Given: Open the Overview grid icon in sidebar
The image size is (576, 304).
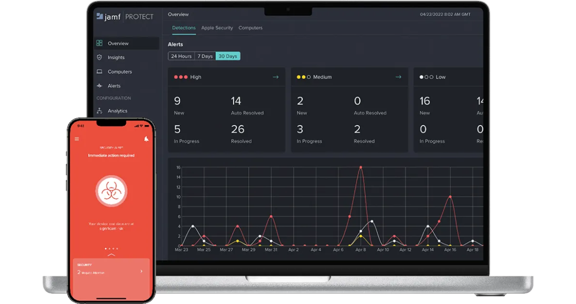Looking at the screenshot, I should pyautogui.click(x=99, y=43).
